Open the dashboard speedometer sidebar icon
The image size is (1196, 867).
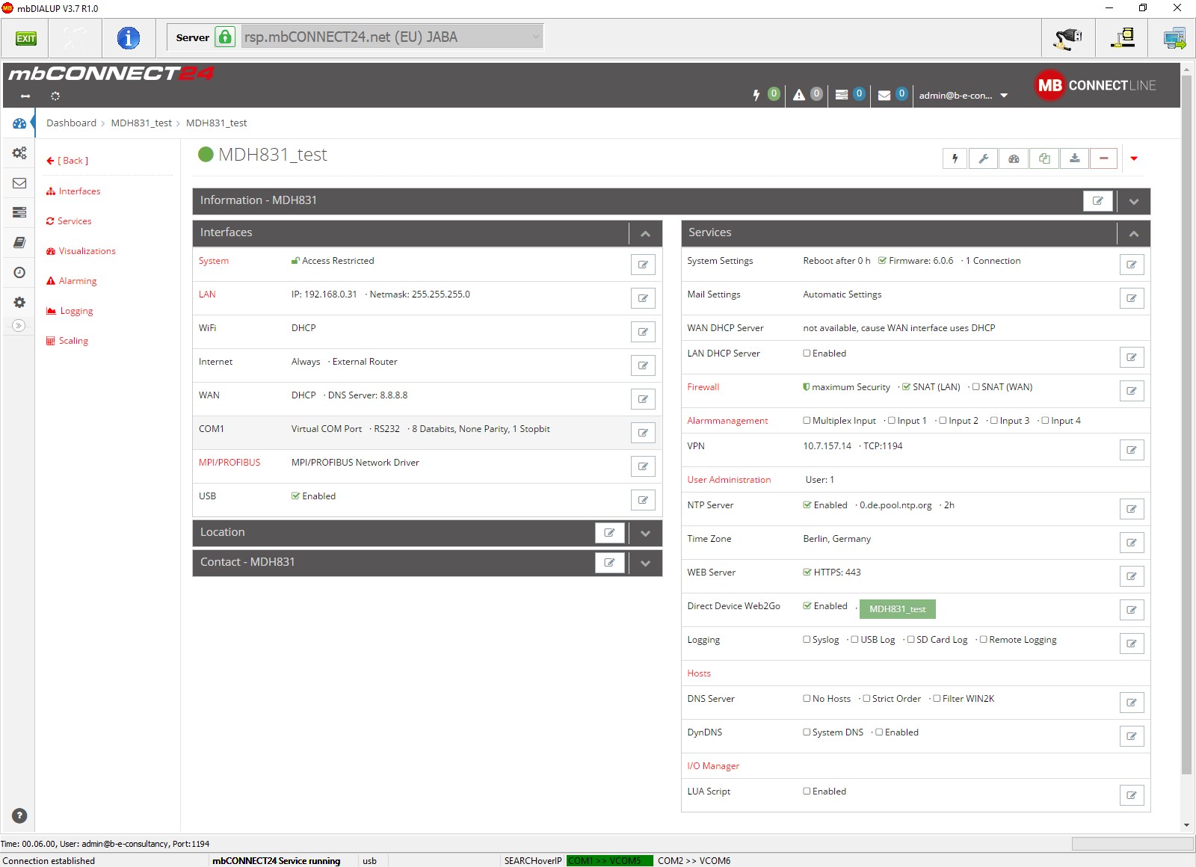19,123
